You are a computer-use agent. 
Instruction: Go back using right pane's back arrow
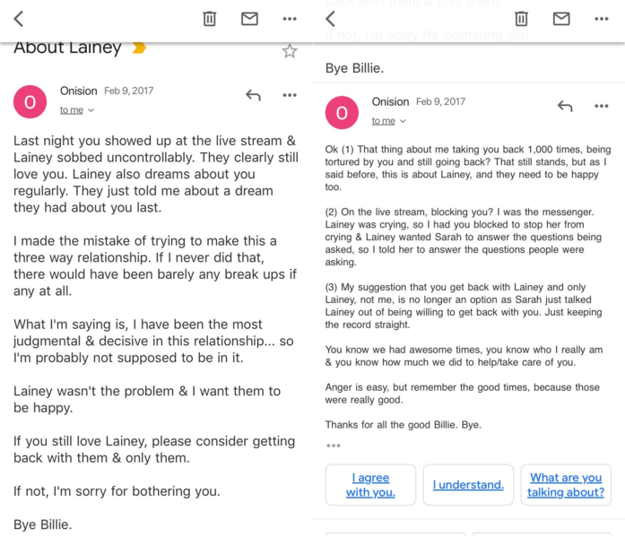tap(330, 18)
